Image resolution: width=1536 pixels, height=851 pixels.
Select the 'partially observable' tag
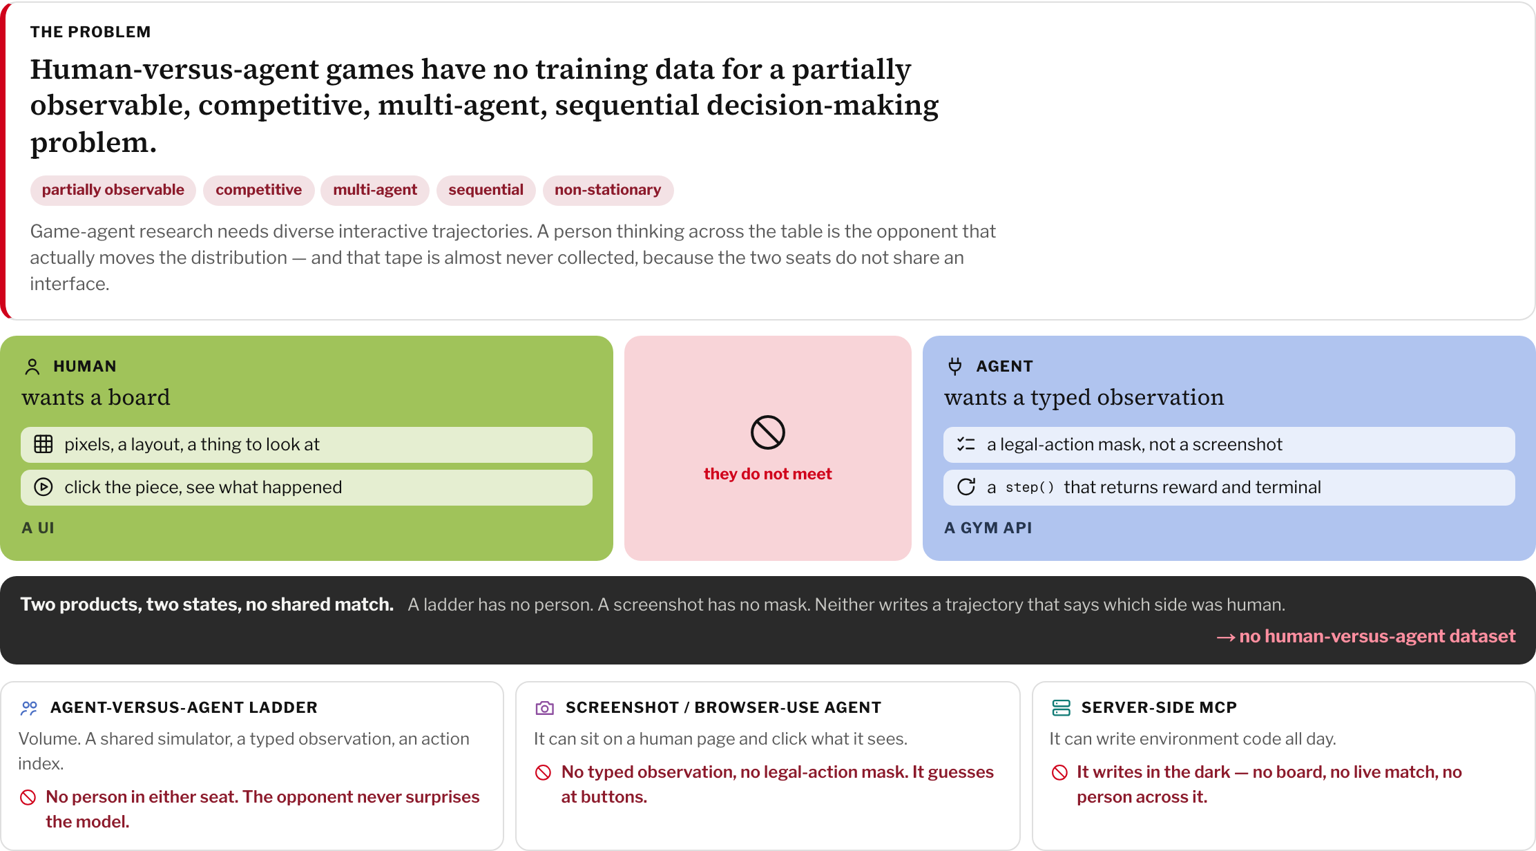pos(113,190)
